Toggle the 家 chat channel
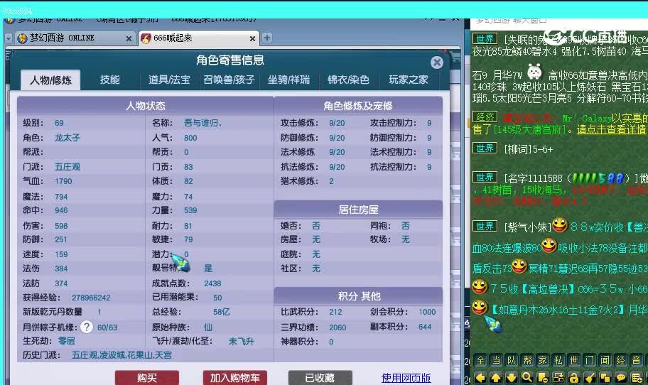This screenshot has height=385, width=648. coord(543,361)
